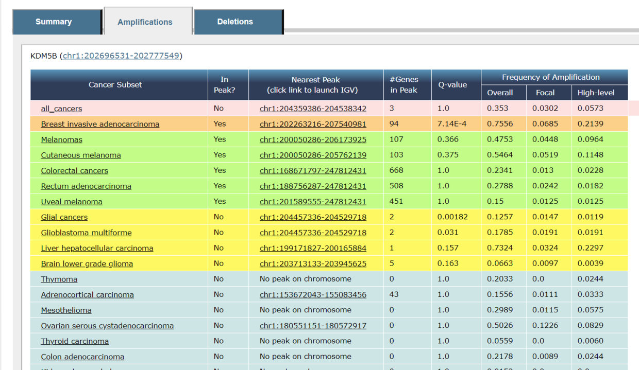Open KDM5B chr1:202696531-202777549 location link
The image size is (639, 370).
coord(121,56)
